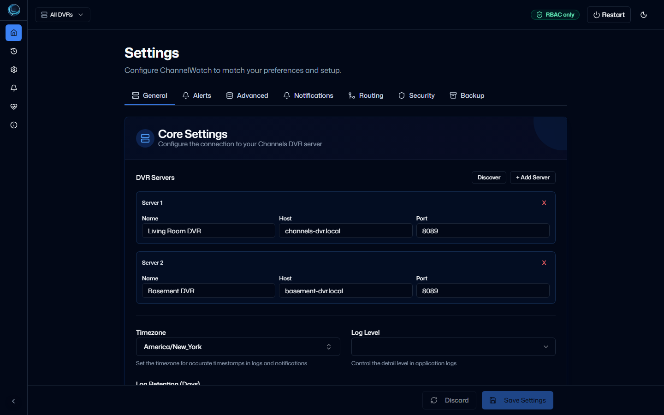The image size is (664, 415).
Task: Focus the basement-dvr.local host field
Action: pos(345,290)
